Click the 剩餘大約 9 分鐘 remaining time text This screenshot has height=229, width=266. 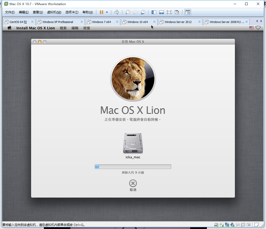(133, 173)
